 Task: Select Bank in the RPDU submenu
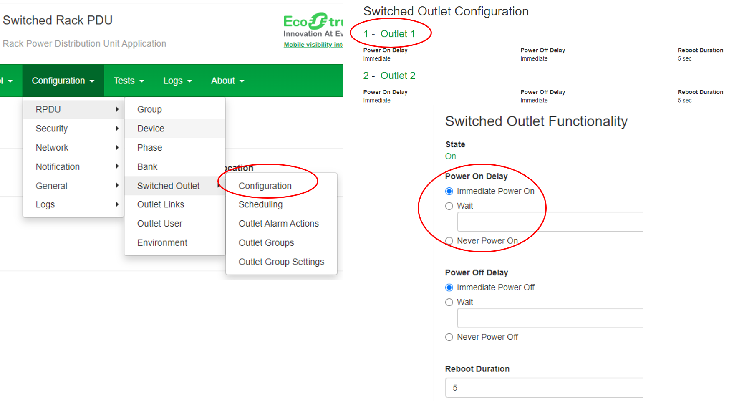point(175,167)
